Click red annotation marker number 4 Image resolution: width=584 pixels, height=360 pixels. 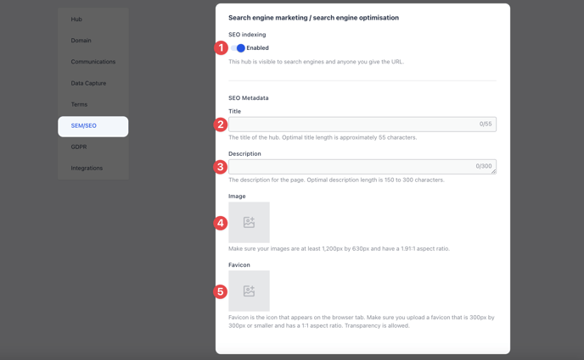[221, 223]
